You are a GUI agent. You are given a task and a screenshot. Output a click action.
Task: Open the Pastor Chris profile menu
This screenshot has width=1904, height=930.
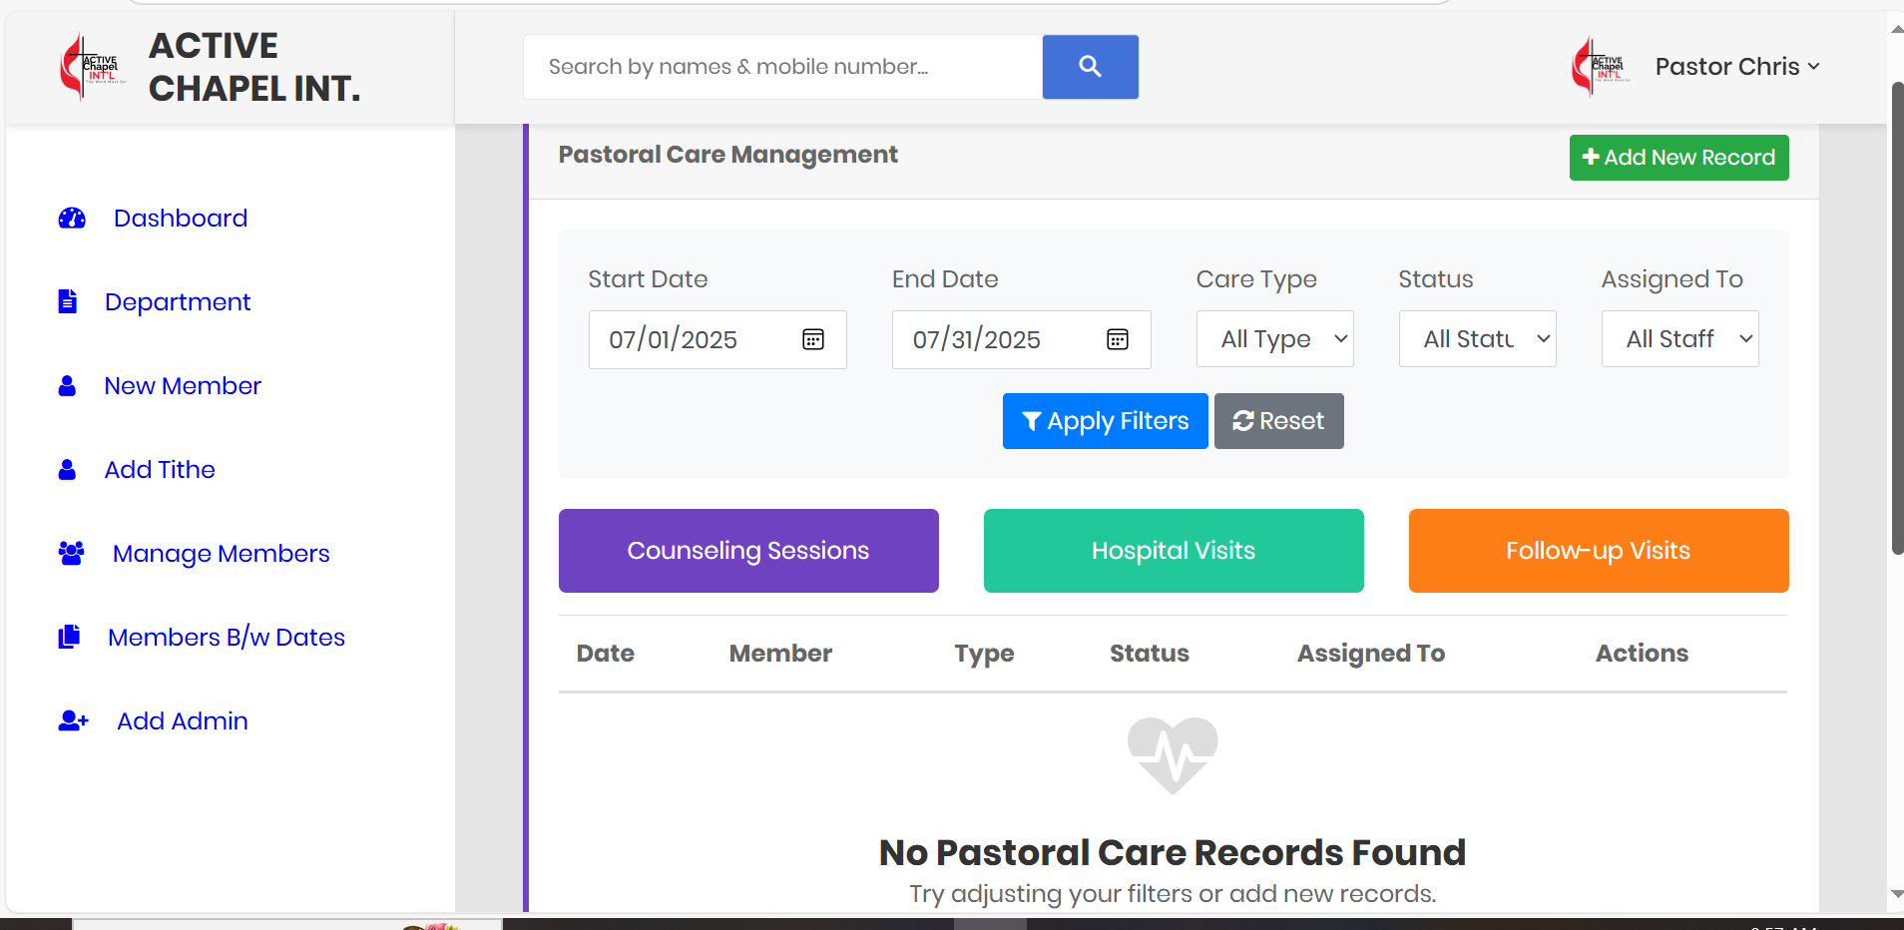click(x=1736, y=67)
